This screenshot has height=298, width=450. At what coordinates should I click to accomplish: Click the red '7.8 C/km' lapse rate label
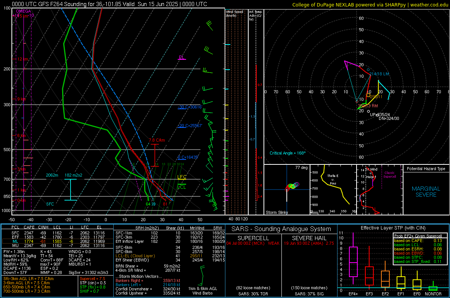[157, 140]
